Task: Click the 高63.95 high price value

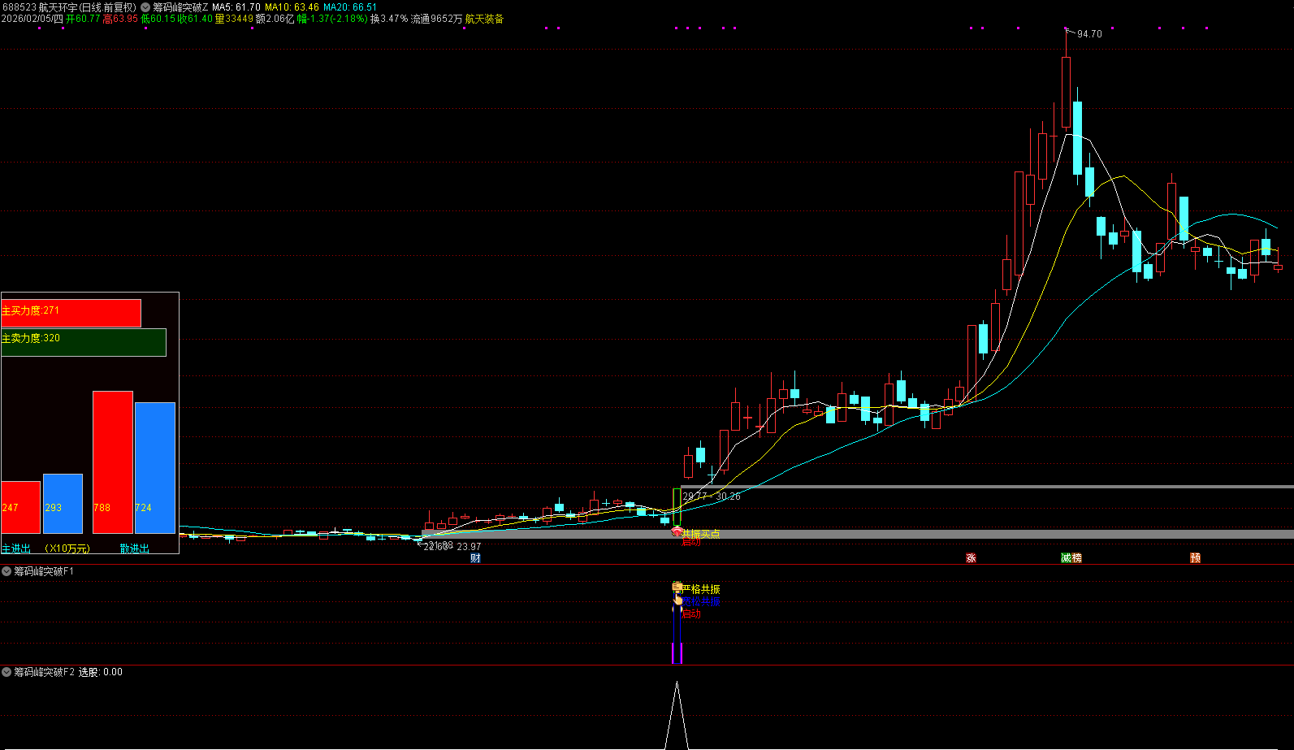Action: (120, 19)
